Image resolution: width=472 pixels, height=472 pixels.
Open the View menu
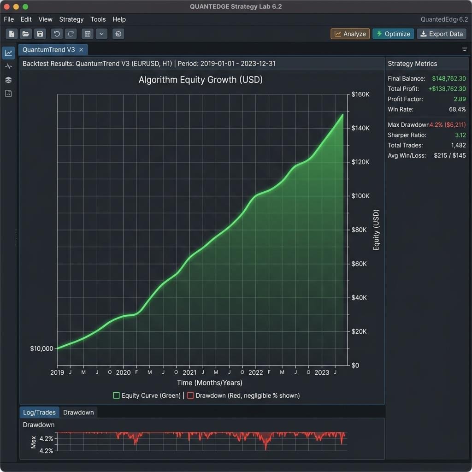(x=46, y=19)
